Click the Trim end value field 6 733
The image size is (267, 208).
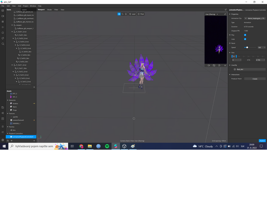[x=260, y=60]
